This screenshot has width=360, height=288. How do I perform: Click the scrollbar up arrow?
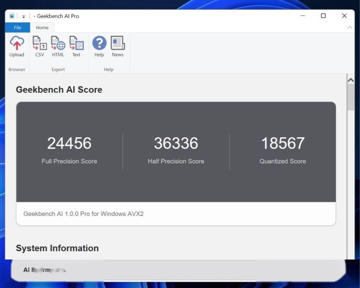[x=351, y=80]
